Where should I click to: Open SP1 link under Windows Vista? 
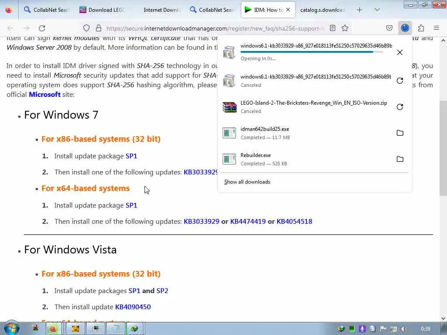point(134,291)
